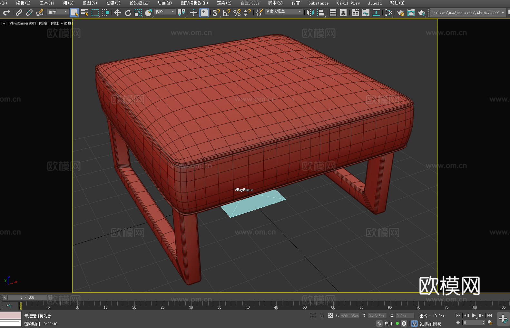Open the 视图(V) menu
This screenshot has height=328, width=510.
coord(90,3)
